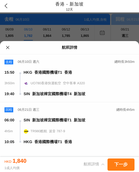The height and width of the screenshot is (172, 139).
Task: Click the orange 下一步 button
Action: (121, 164)
